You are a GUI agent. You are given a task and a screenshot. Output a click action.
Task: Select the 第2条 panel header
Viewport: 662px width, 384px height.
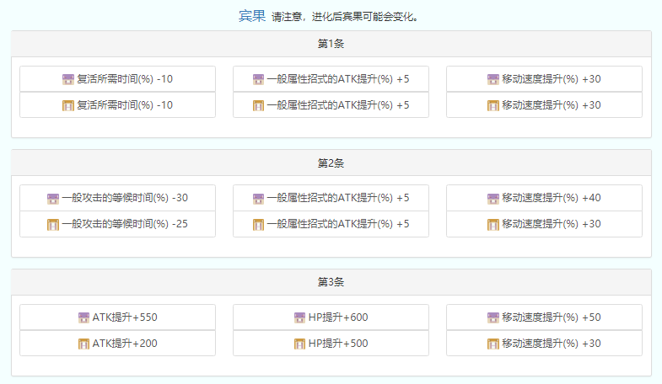coord(331,163)
